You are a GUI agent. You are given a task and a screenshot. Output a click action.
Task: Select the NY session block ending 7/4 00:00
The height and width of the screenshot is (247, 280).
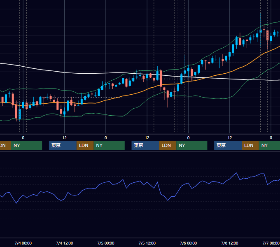pyautogui.click(x=26, y=145)
